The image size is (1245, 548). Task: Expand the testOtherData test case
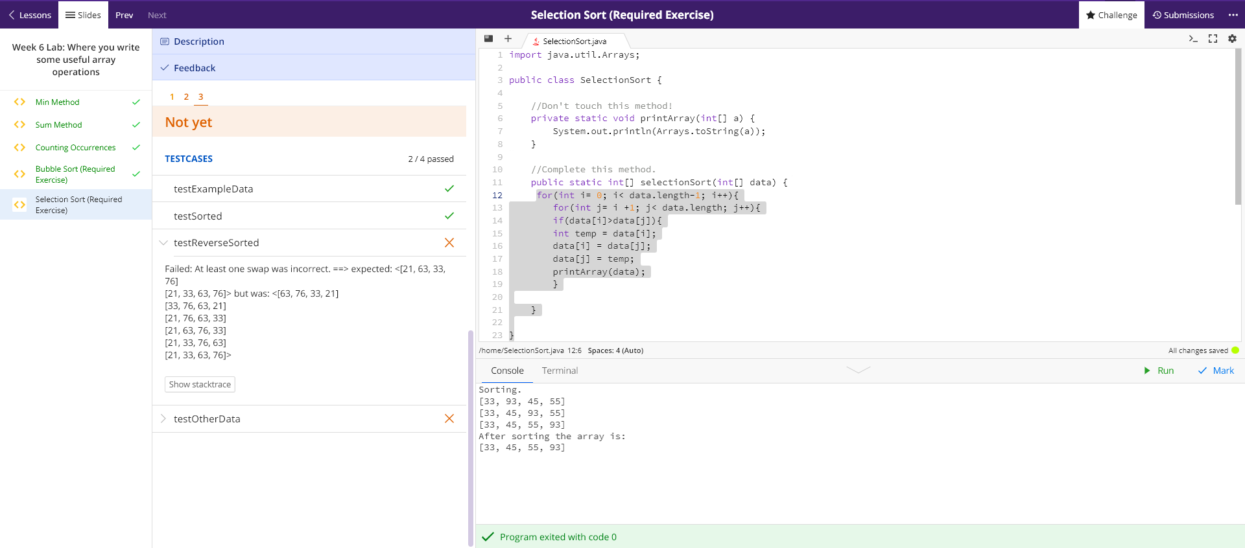(x=163, y=418)
